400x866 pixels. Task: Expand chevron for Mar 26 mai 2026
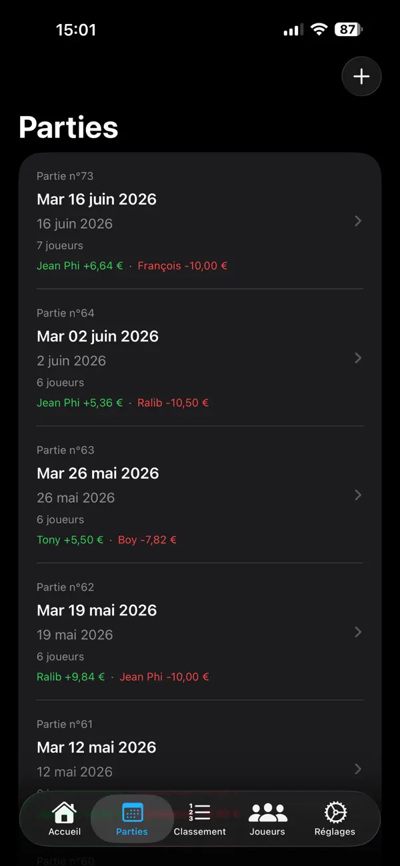coord(358,495)
